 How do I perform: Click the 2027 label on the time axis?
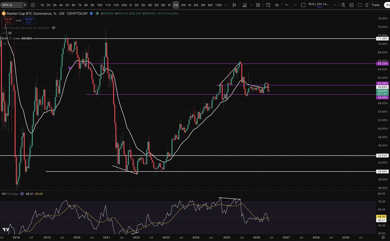click(x=286, y=237)
